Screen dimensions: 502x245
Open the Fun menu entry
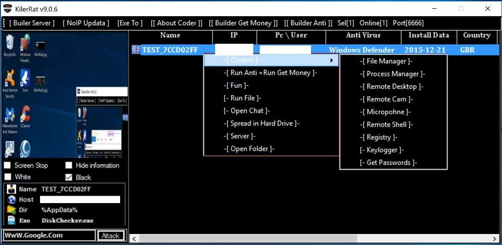[236, 86]
